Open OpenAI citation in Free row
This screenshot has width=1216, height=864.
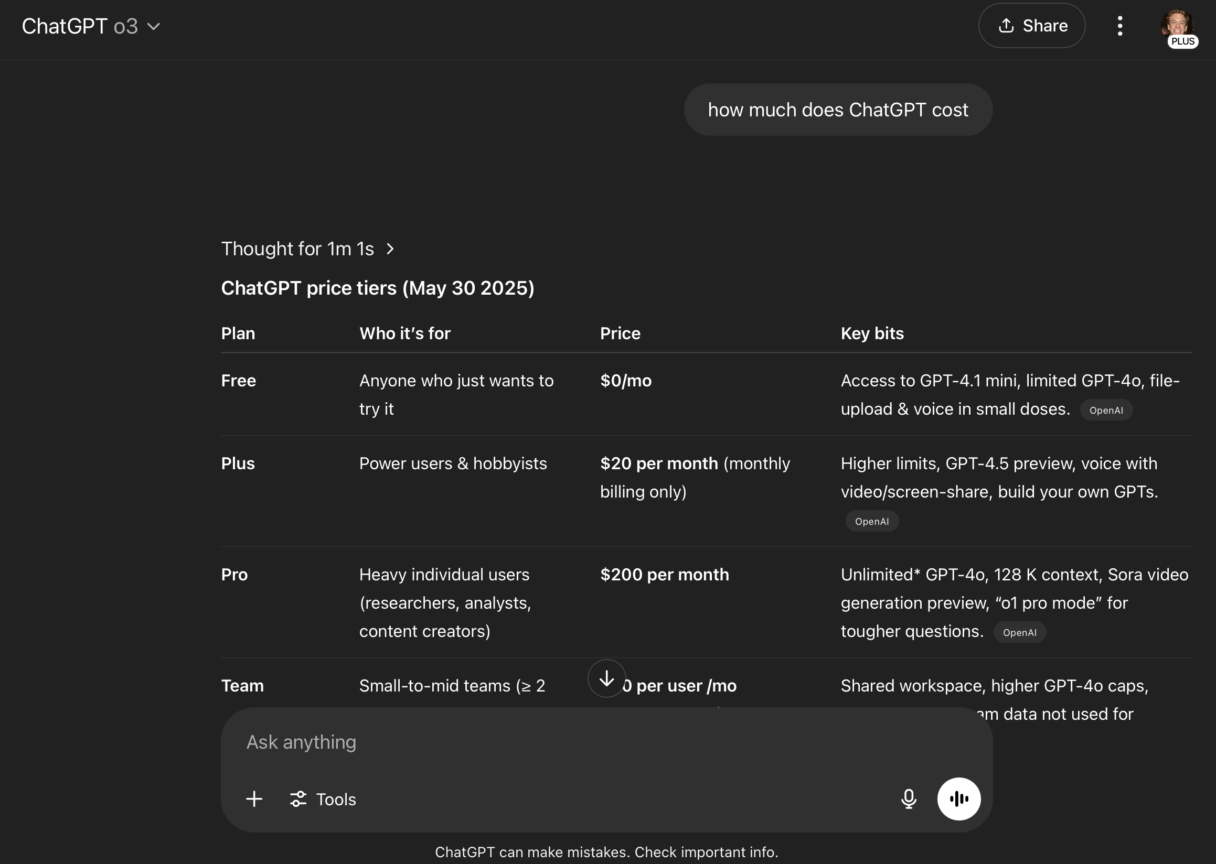point(1106,410)
